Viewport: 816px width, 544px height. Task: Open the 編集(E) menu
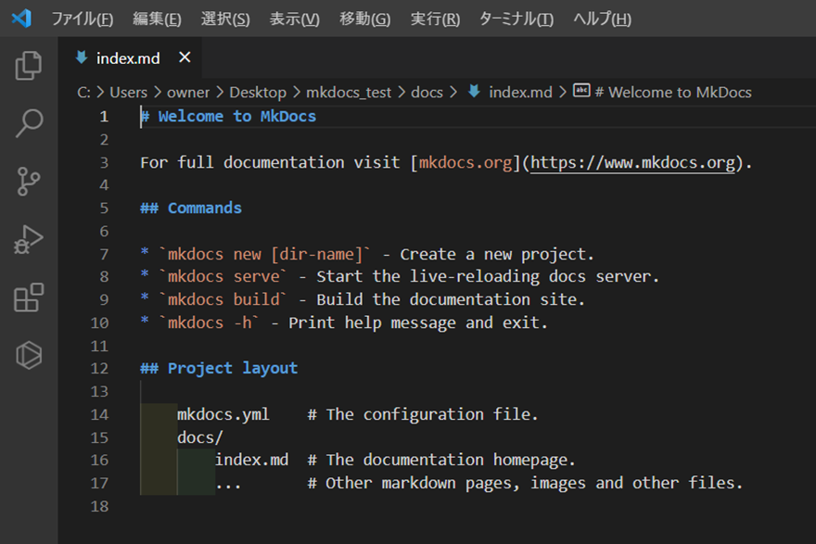(157, 19)
